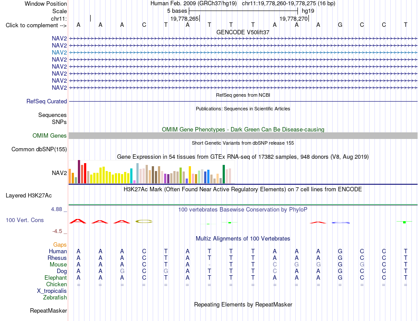Click the H3K27Ac Mark track title
The image size is (418, 321).
tap(243, 190)
